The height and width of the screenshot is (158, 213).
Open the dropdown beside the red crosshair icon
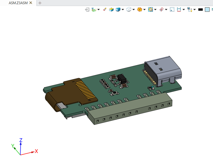tap(166, 10)
